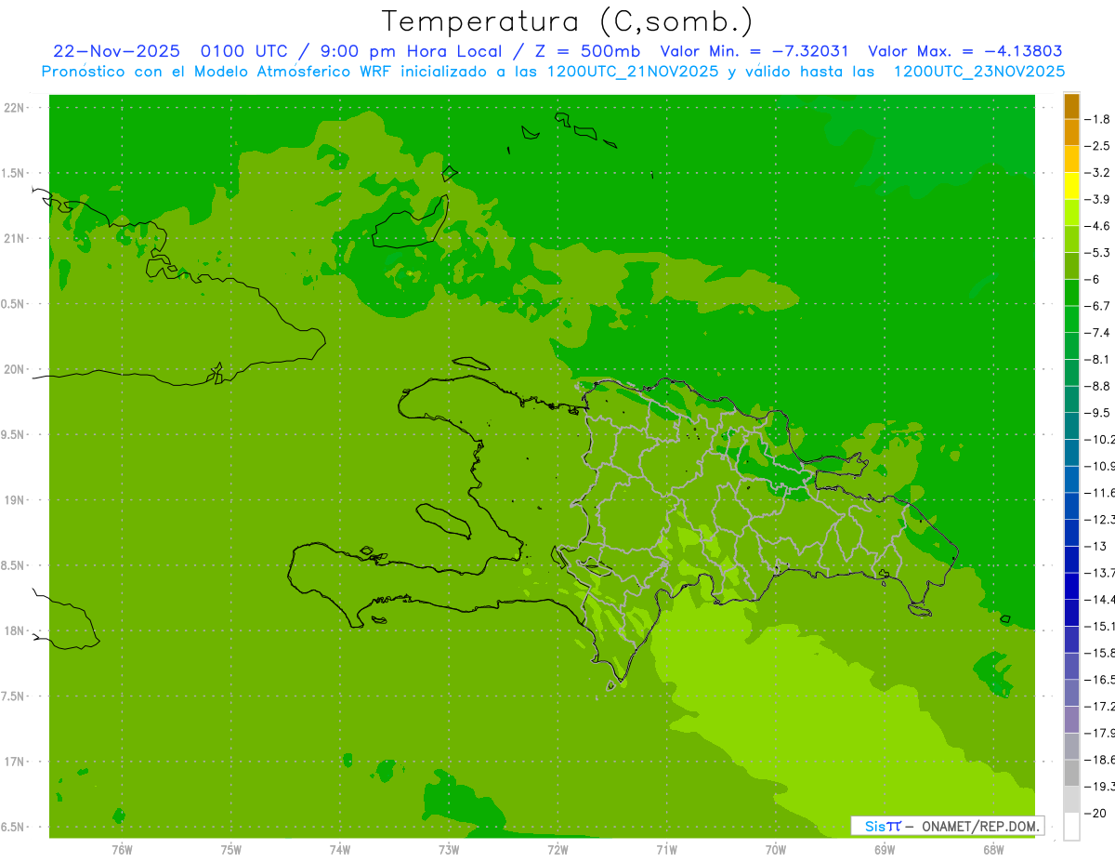This screenshot has height=862, width=1115.
Task: Pick the yellow swatch between -3.2 and -3.9
Action: (x=1072, y=186)
